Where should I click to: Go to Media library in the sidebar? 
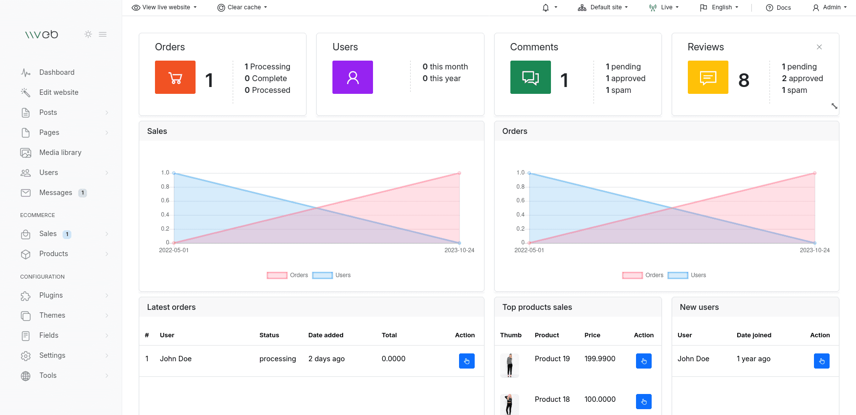pos(60,153)
